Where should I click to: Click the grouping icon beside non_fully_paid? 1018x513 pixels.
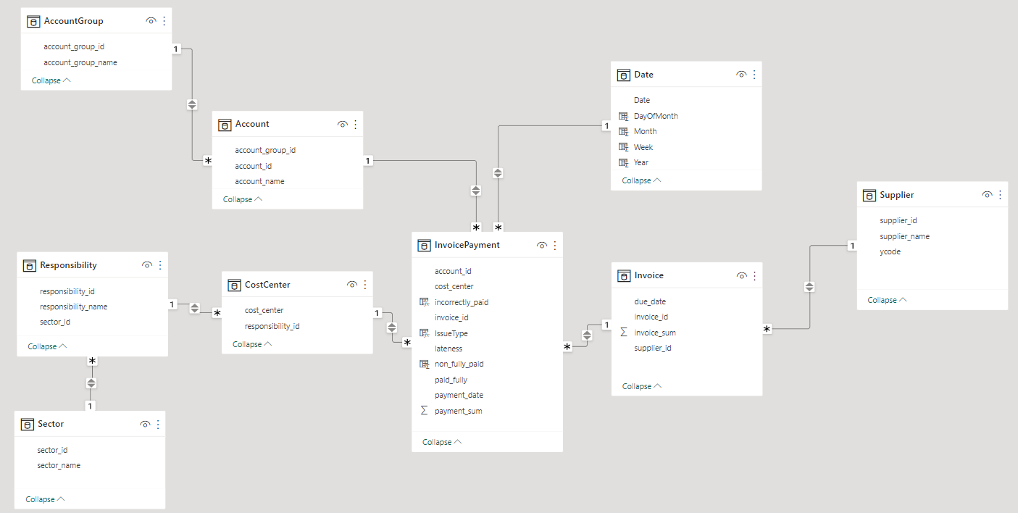[425, 363]
